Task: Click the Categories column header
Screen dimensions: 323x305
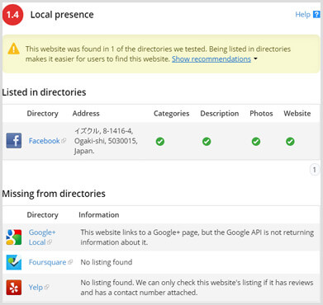Action: [x=171, y=114]
